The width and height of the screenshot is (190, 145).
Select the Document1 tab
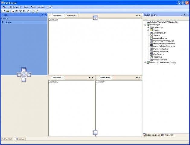(x=57, y=15)
